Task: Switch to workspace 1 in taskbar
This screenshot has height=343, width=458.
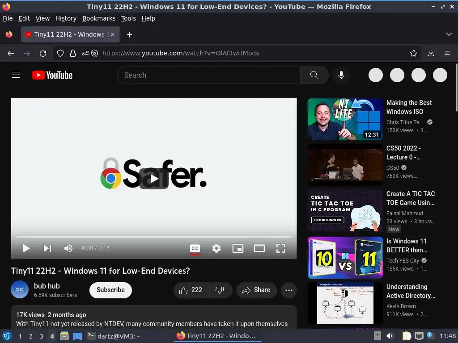Action: tap(20, 336)
